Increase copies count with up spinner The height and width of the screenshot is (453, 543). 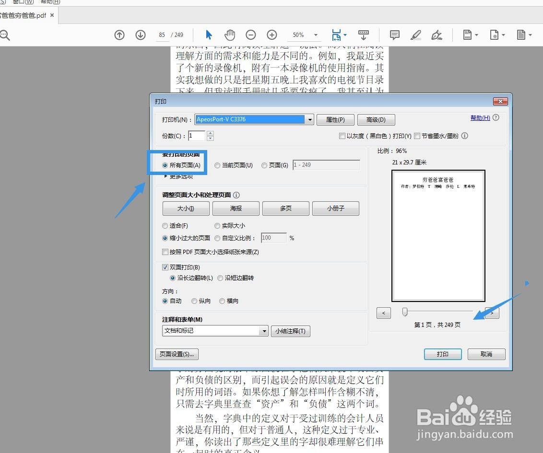point(210,133)
